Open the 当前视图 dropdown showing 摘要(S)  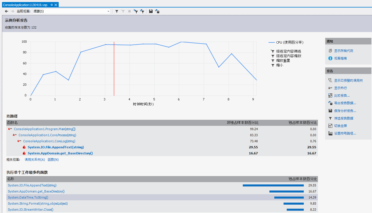(x=71, y=11)
